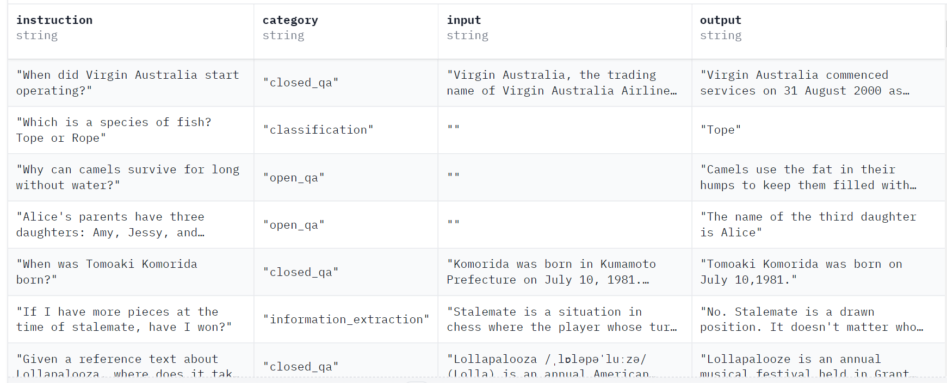This screenshot has height=383, width=947.
Task: Select Alice's parents have three daughters cell
Action: [x=131, y=224]
